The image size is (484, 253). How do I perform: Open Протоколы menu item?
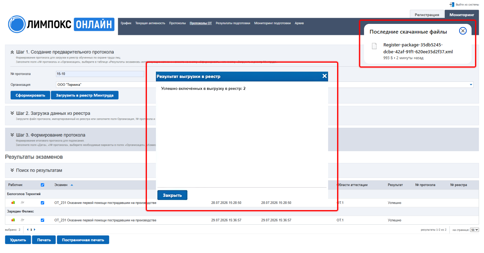tap(177, 23)
